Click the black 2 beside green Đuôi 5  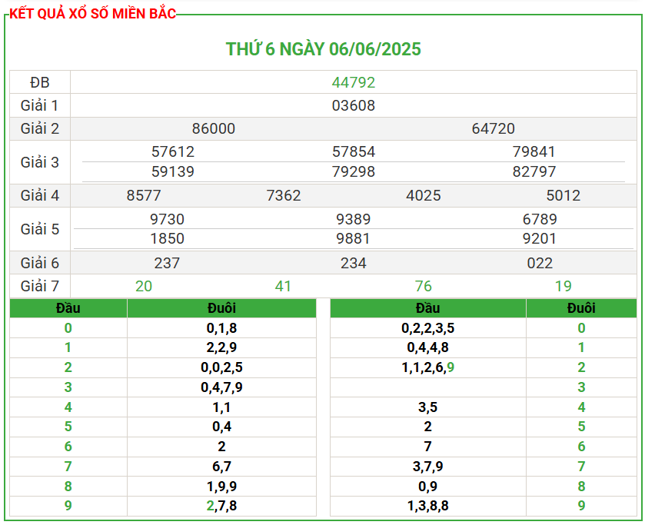tap(427, 427)
